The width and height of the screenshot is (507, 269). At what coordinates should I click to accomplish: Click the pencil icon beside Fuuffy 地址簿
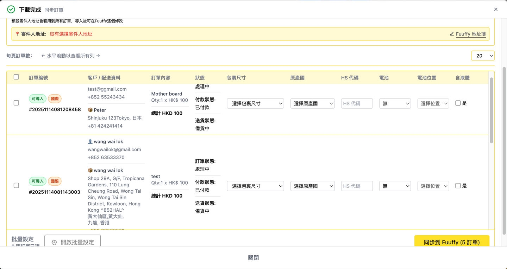click(452, 34)
